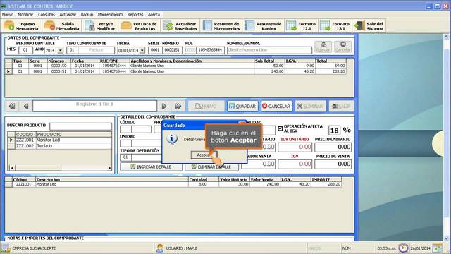Open the Reportes menu
This screenshot has width=451, height=254.
click(x=135, y=14)
